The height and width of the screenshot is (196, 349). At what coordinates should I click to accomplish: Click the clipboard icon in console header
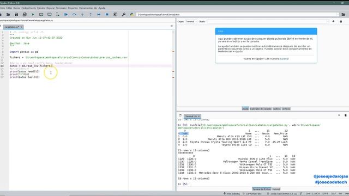coord(345,115)
